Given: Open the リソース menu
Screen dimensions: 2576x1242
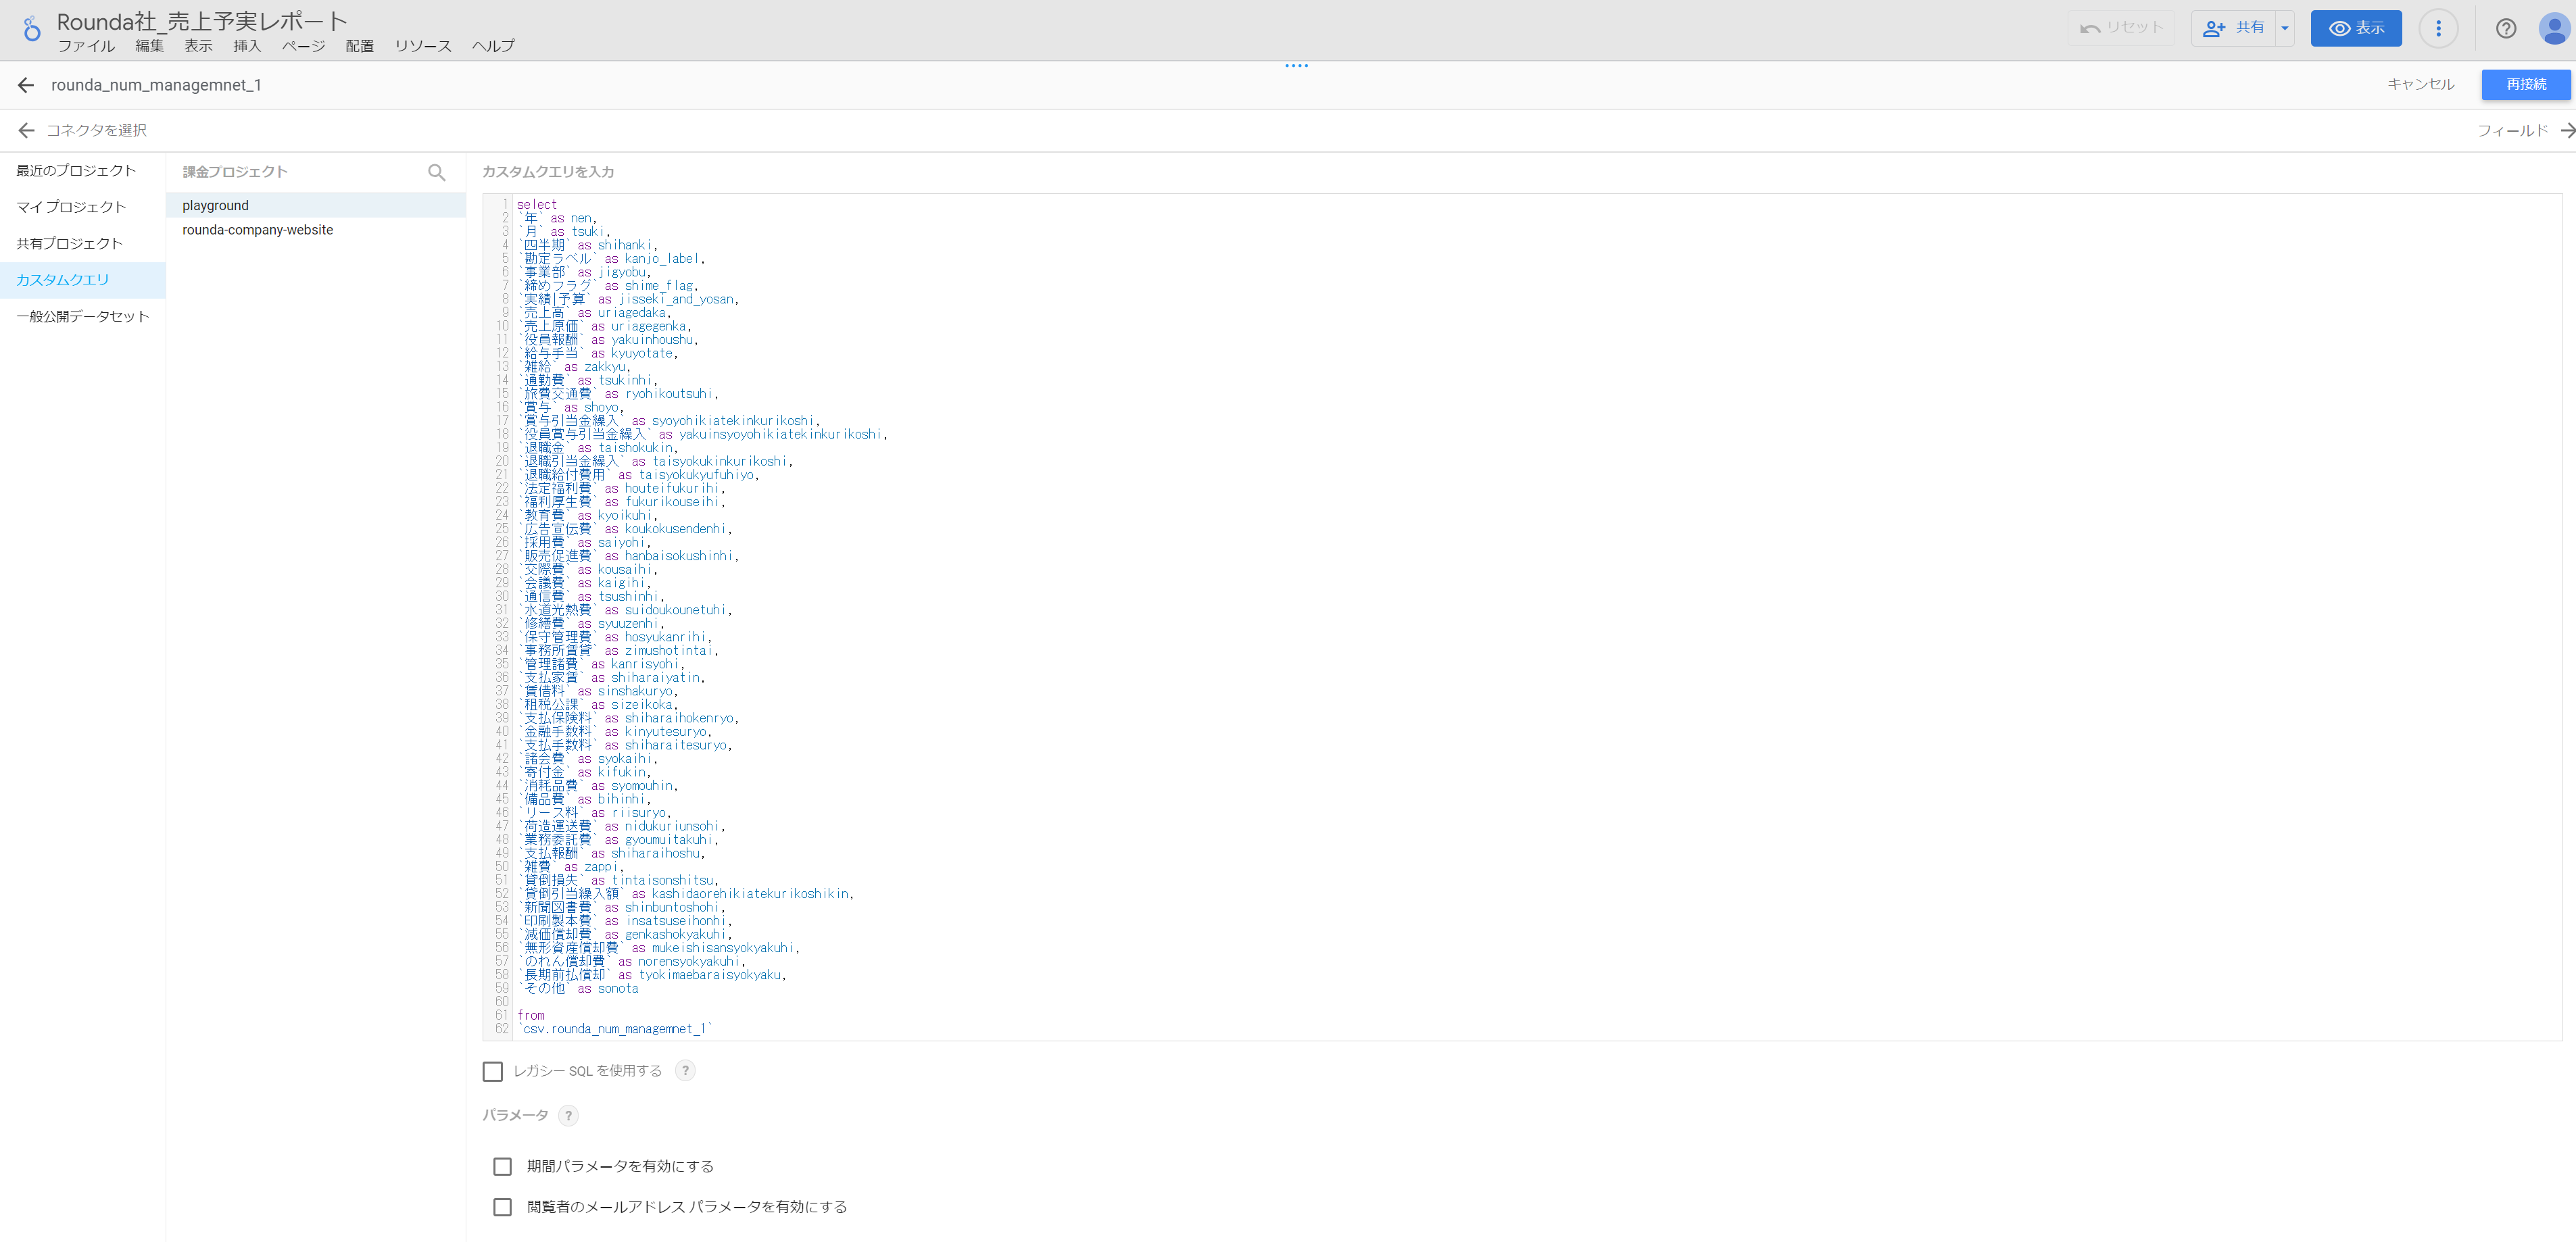Looking at the screenshot, I should pyautogui.click(x=422, y=46).
